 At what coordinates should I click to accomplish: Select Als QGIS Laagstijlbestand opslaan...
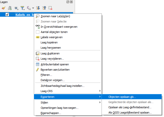pyautogui.click(x=132, y=113)
